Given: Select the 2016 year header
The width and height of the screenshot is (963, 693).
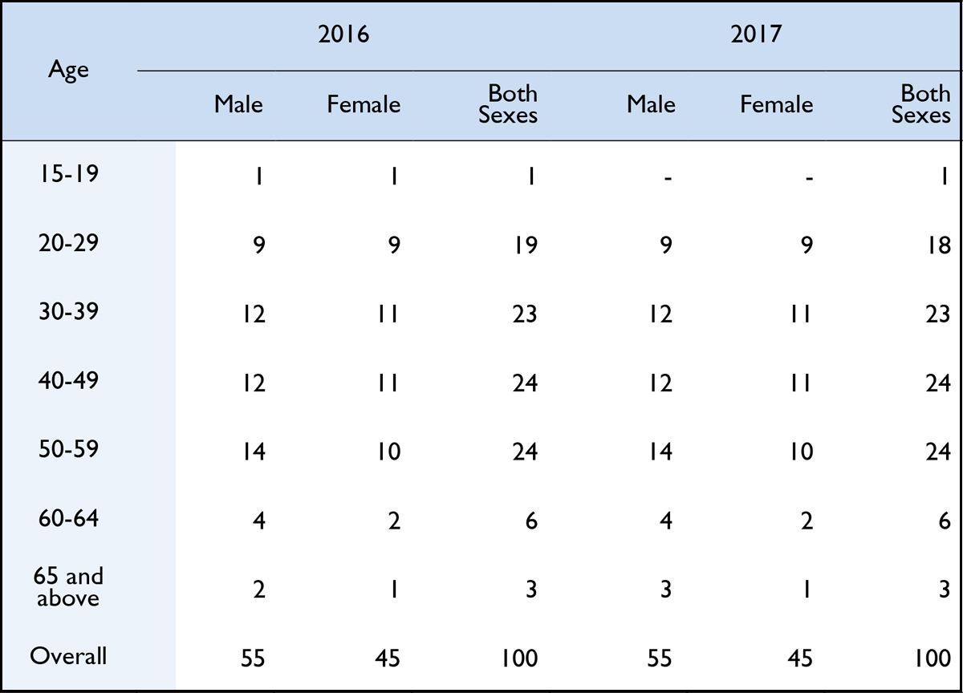Looking at the screenshot, I should pos(343,35).
